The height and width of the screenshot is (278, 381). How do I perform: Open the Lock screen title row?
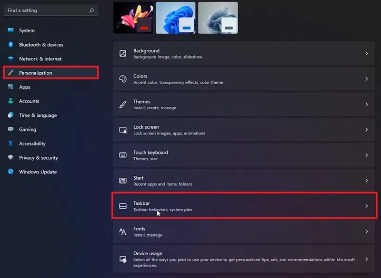click(244, 130)
